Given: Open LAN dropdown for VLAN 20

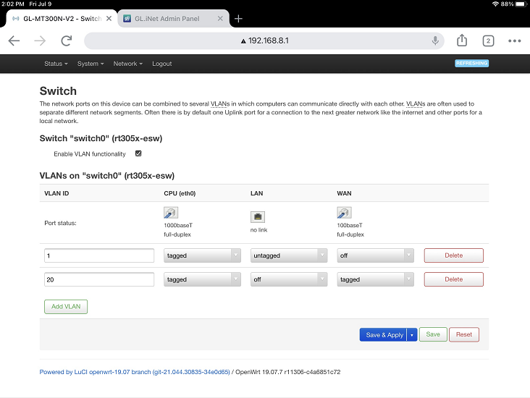Looking at the screenshot, I should tap(288, 279).
